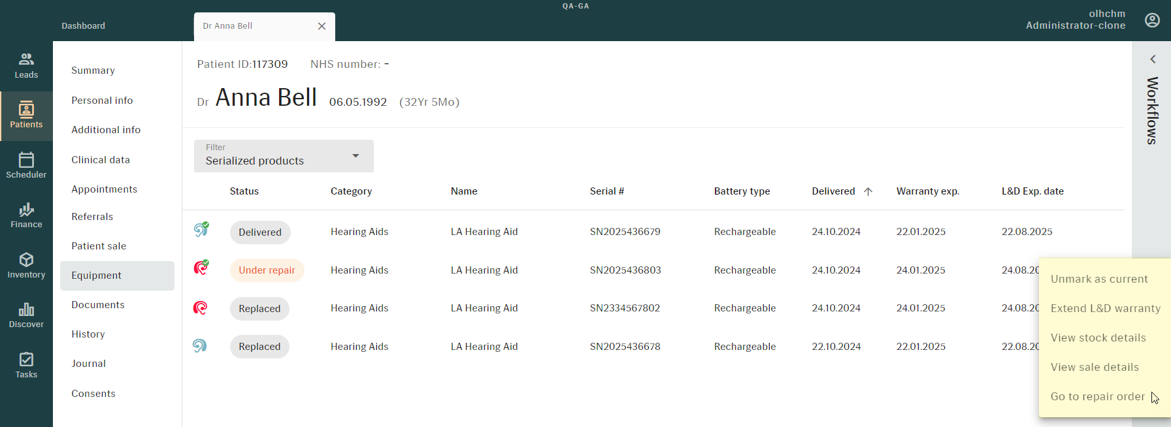Sort table by Status column
This screenshot has height=427, width=1171.
(x=244, y=191)
